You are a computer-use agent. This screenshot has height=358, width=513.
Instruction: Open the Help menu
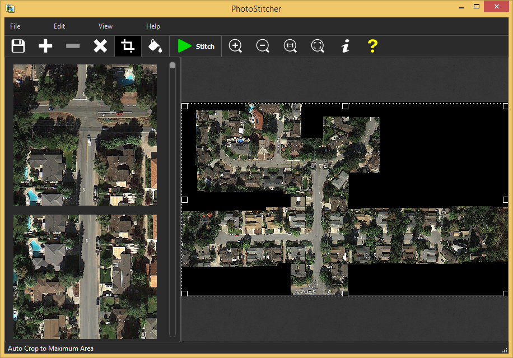click(x=153, y=26)
